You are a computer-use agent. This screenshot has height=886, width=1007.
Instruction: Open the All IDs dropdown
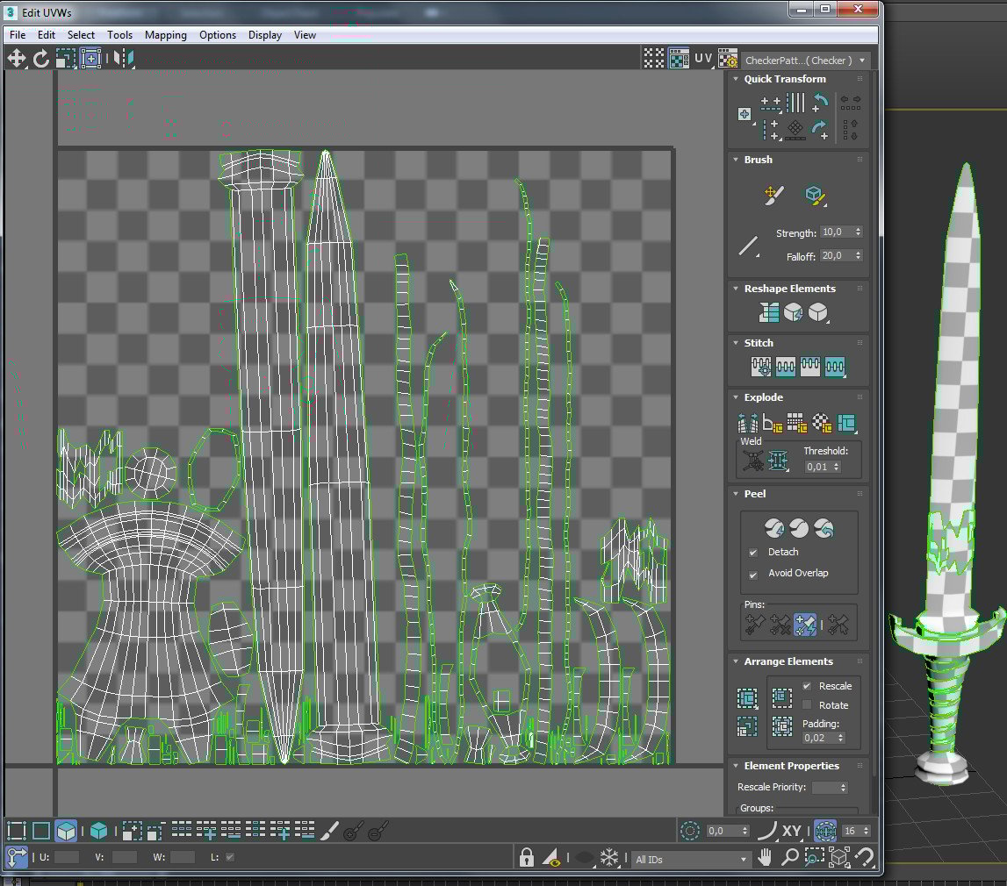click(690, 859)
